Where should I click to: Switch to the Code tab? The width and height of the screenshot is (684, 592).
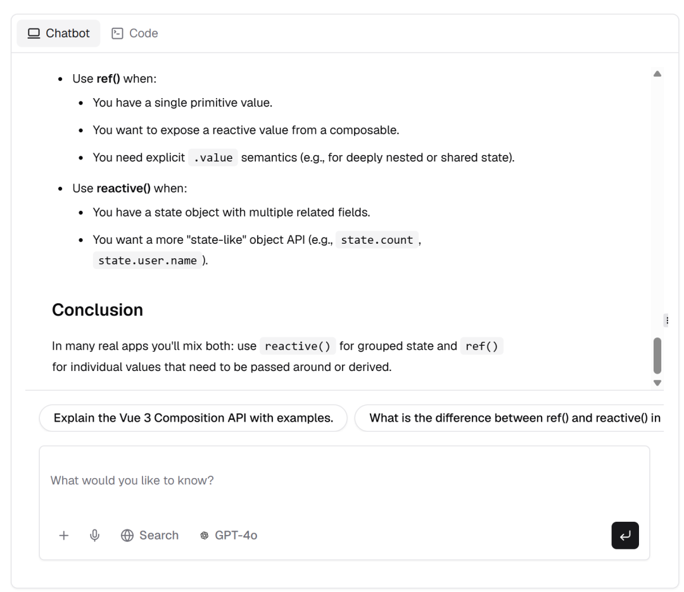[136, 33]
